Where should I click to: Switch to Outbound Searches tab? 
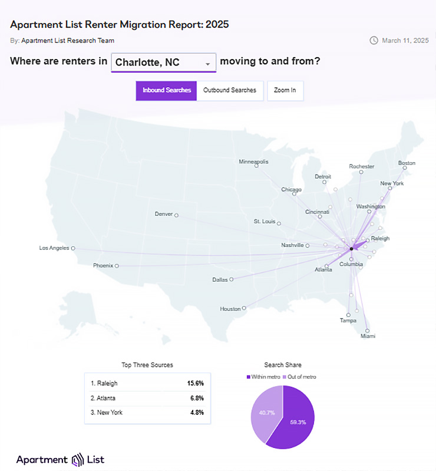(230, 90)
